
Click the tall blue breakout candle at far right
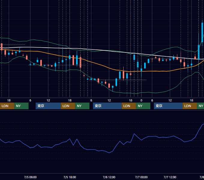[202, 32]
